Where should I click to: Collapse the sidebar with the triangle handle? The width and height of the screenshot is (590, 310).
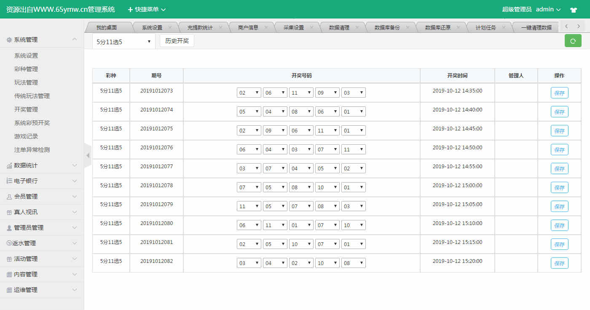[88, 156]
